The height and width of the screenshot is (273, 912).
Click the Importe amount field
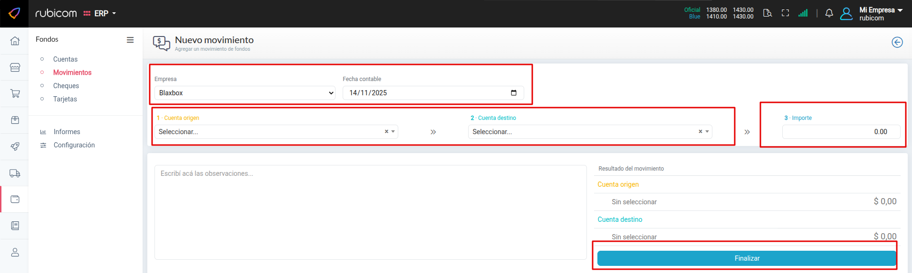[841, 132]
